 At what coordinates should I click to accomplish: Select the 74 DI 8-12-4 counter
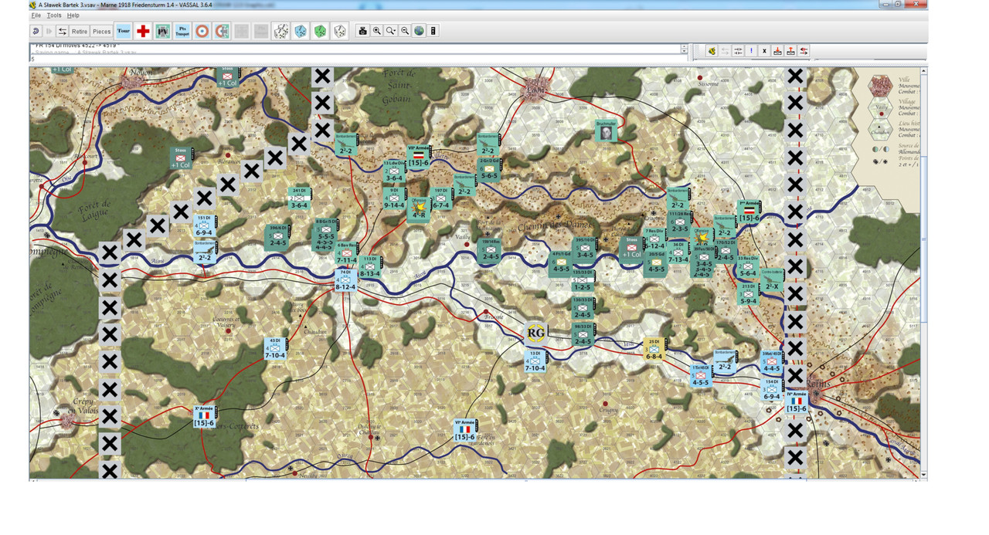(x=345, y=280)
